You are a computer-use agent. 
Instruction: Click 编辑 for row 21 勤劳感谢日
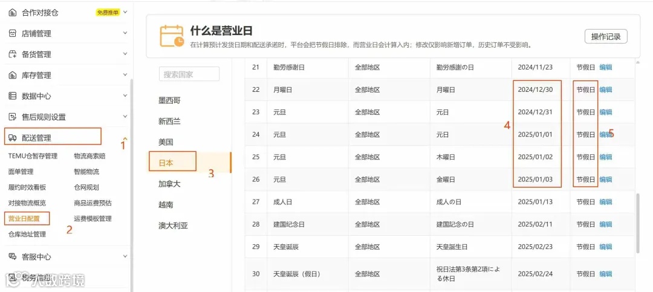[x=605, y=67]
